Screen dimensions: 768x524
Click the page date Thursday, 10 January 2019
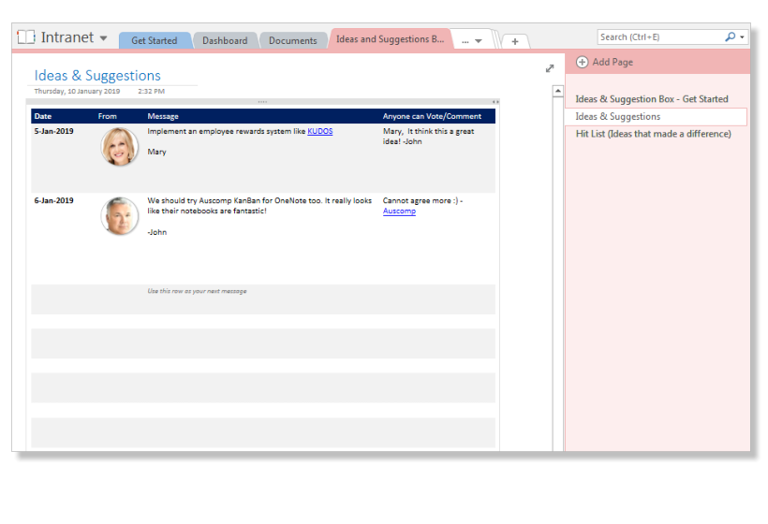tap(77, 91)
